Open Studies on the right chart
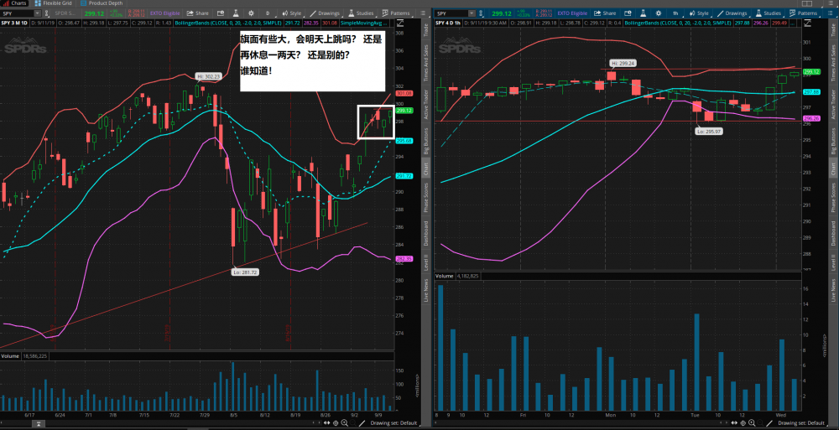Screen dimensions: 839x430 point(767,13)
